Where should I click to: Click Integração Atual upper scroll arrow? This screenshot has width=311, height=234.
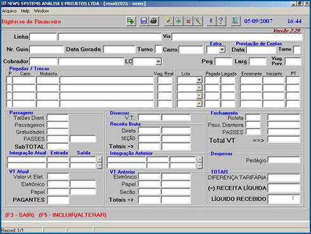pos(100,159)
